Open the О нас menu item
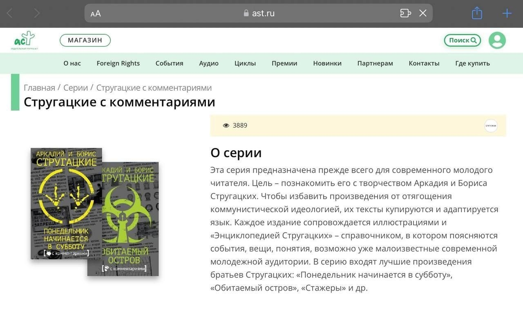This screenshot has width=523, height=313. (x=72, y=63)
